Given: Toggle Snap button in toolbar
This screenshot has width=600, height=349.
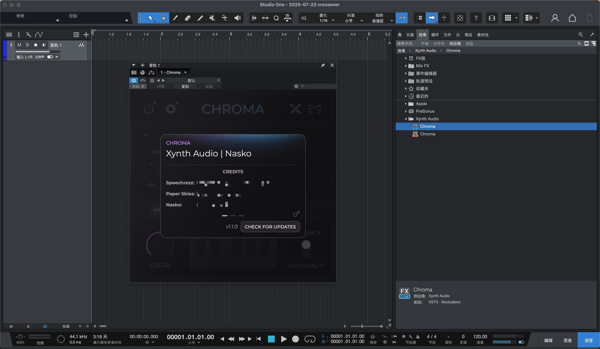Looking at the screenshot, I should pyautogui.click(x=402, y=18).
